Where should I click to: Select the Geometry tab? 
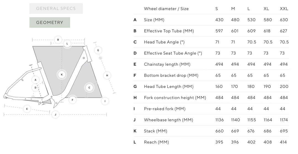(50, 23)
